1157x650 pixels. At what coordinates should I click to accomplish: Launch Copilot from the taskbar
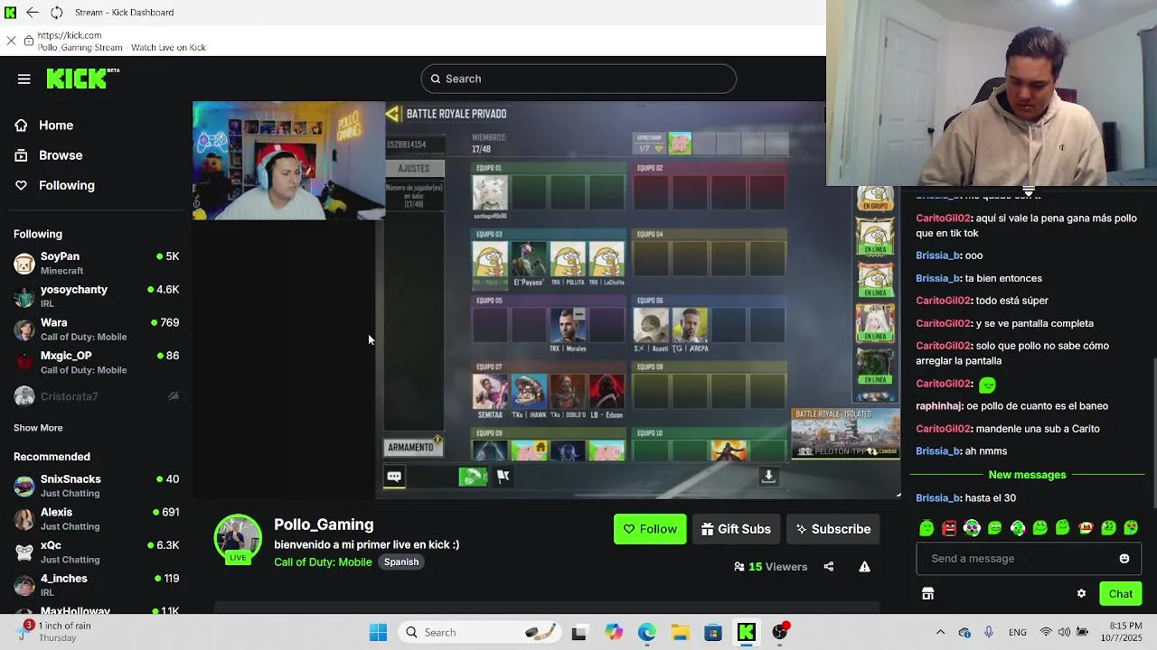pyautogui.click(x=614, y=633)
